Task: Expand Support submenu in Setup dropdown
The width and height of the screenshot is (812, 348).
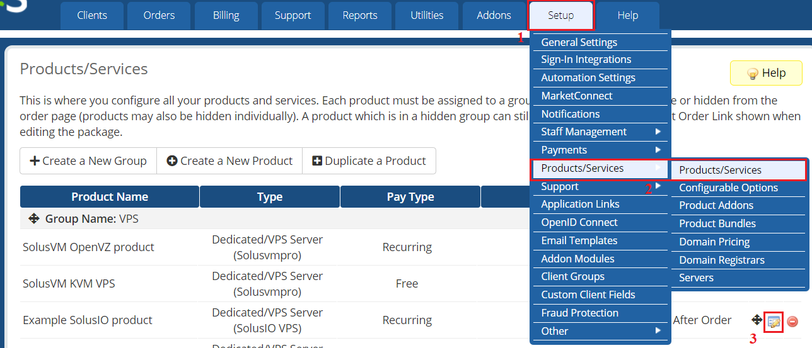Action: 601,186
